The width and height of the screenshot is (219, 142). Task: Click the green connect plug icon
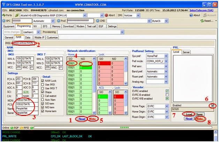click(17, 15)
